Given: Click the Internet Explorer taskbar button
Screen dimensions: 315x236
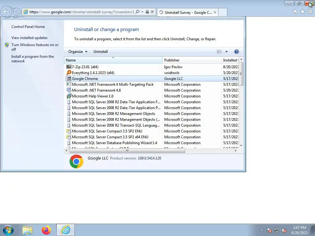Looking at the screenshot, I should [x=66, y=230].
